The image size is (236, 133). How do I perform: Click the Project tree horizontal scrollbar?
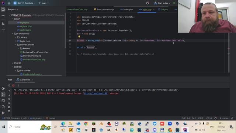(34, 75)
